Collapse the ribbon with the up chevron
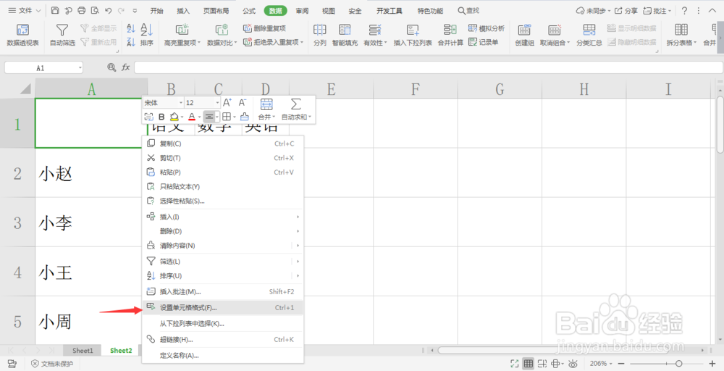 712,10
